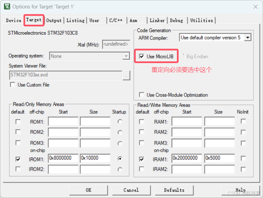The image size is (263, 198).
Task: Click the IRAM2 Size field
Action: [220, 169]
